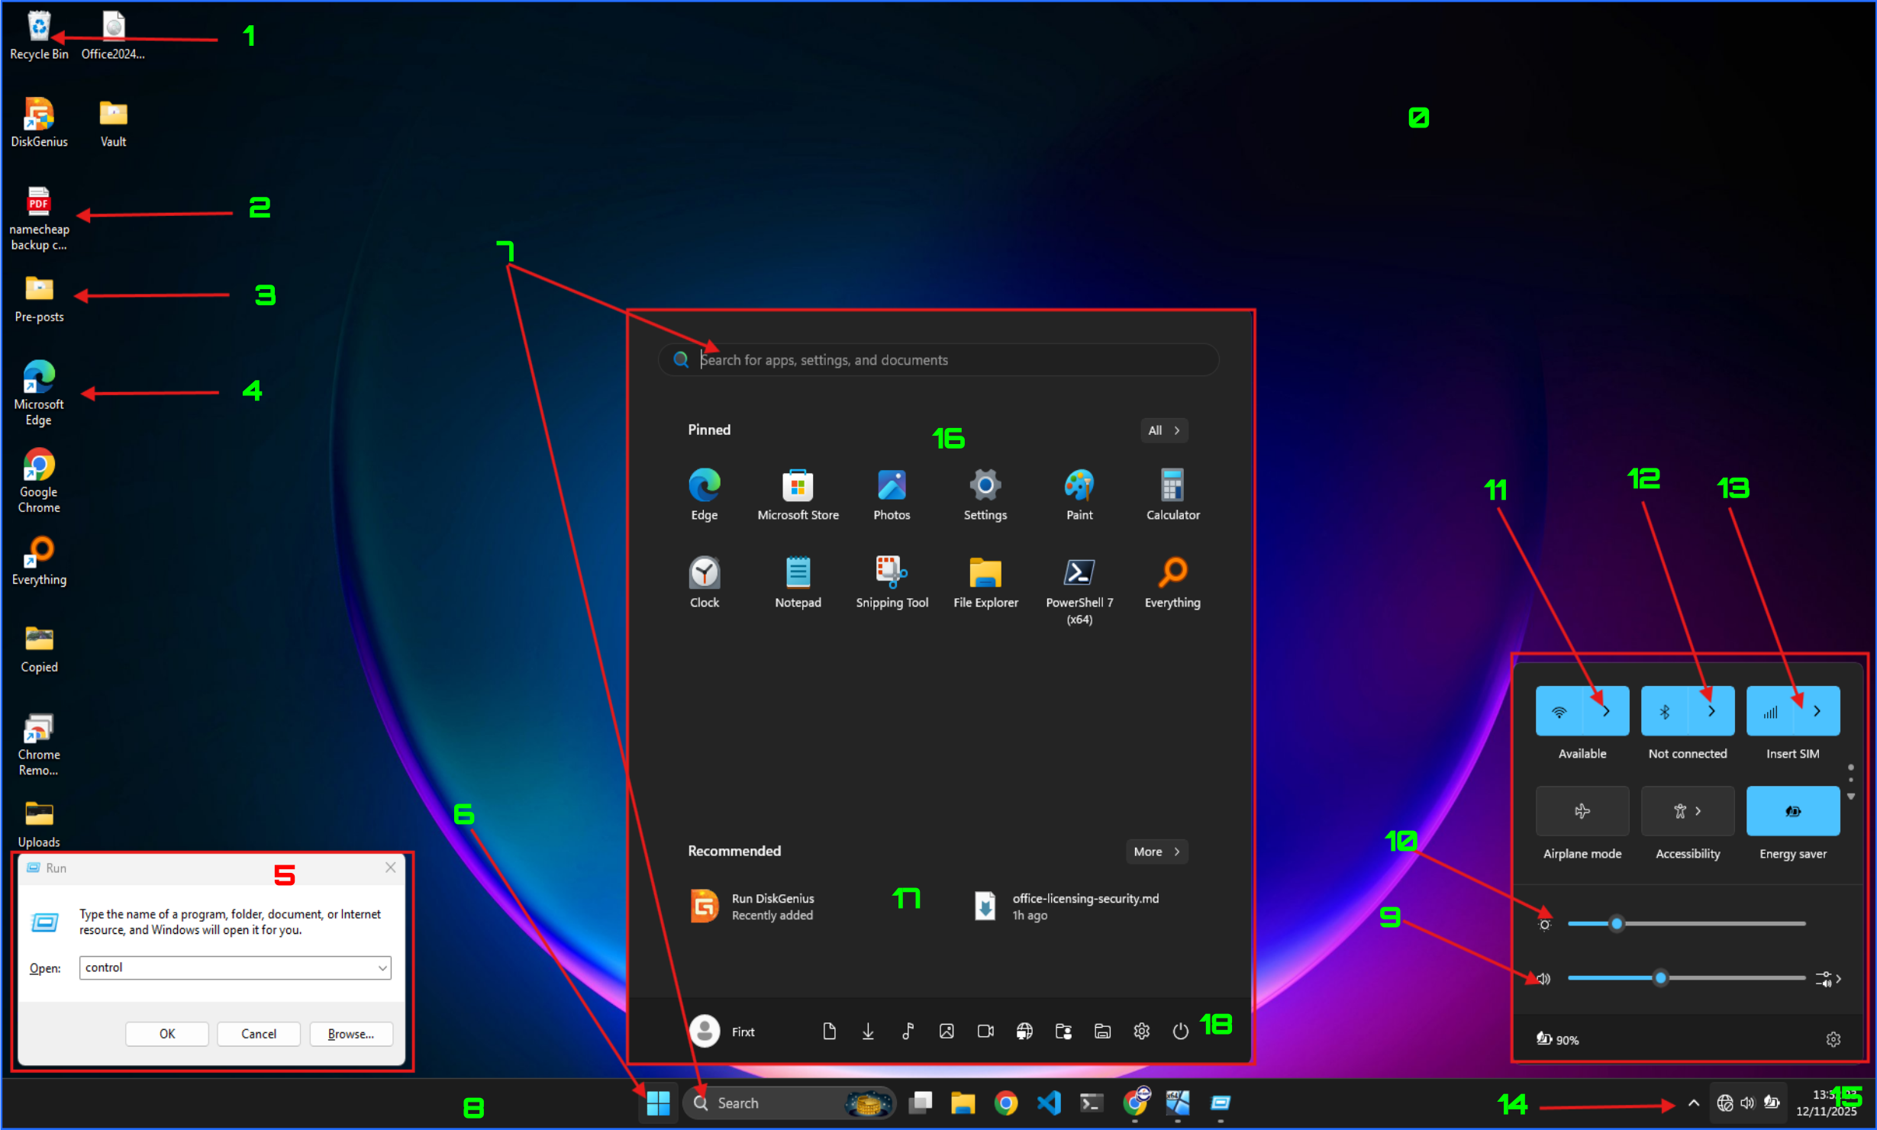
Task: Toggle cellular data tile
Action: coord(1769,711)
